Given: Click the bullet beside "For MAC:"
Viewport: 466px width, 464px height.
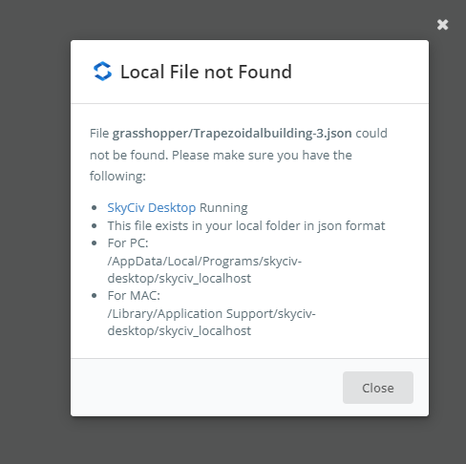Looking at the screenshot, I should 94,296.
